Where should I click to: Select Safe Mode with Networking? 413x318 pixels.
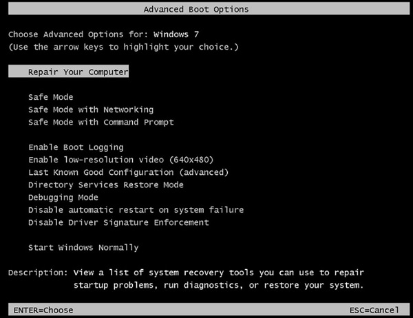pos(91,109)
